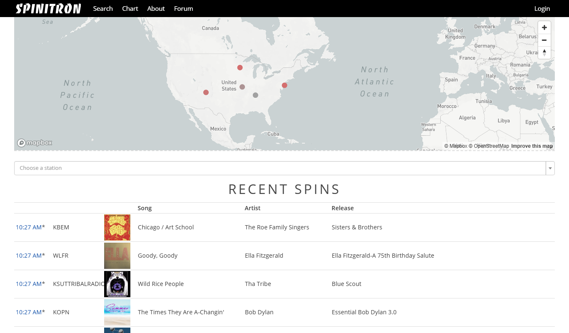569x333 pixels.
Task: Click the Login link
Action: pyautogui.click(x=542, y=8)
